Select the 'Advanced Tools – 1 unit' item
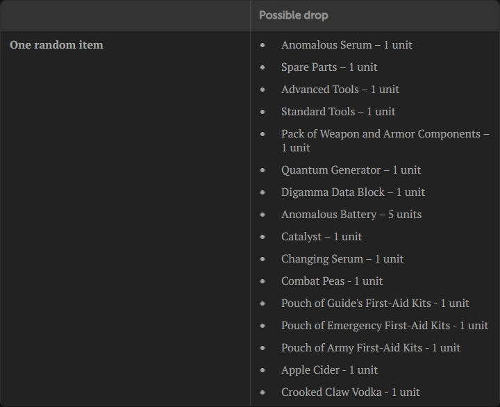 [x=340, y=90]
